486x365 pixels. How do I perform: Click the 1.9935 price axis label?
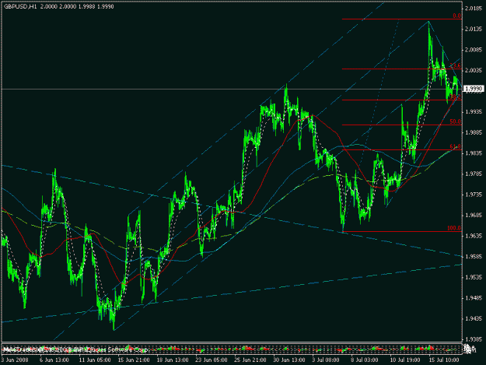click(474, 111)
